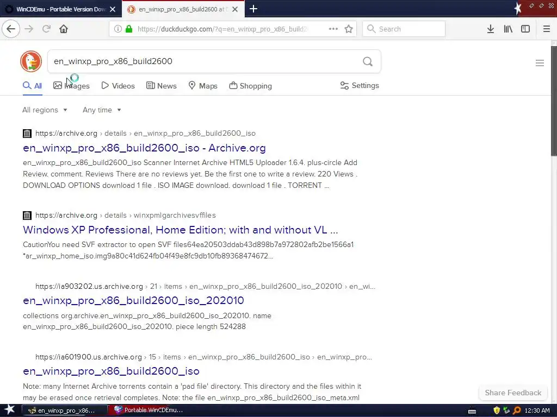The height and width of the screenshot is (417, 557).
Task: Open en_winxp_pro_x86 taskbar window
Action: [65, 410]
